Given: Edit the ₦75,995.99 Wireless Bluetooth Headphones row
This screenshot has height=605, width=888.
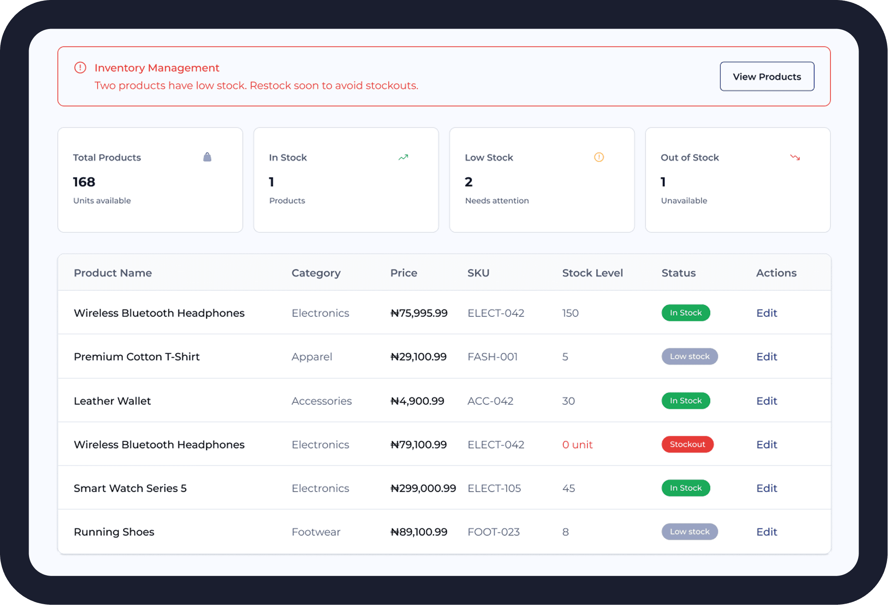Looking at the screenshot, I should [766, 313].
